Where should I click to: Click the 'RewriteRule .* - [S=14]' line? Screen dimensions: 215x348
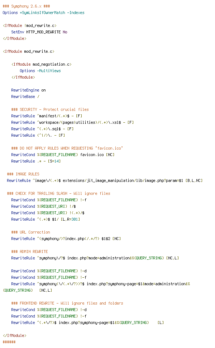[x=36, y=161]
